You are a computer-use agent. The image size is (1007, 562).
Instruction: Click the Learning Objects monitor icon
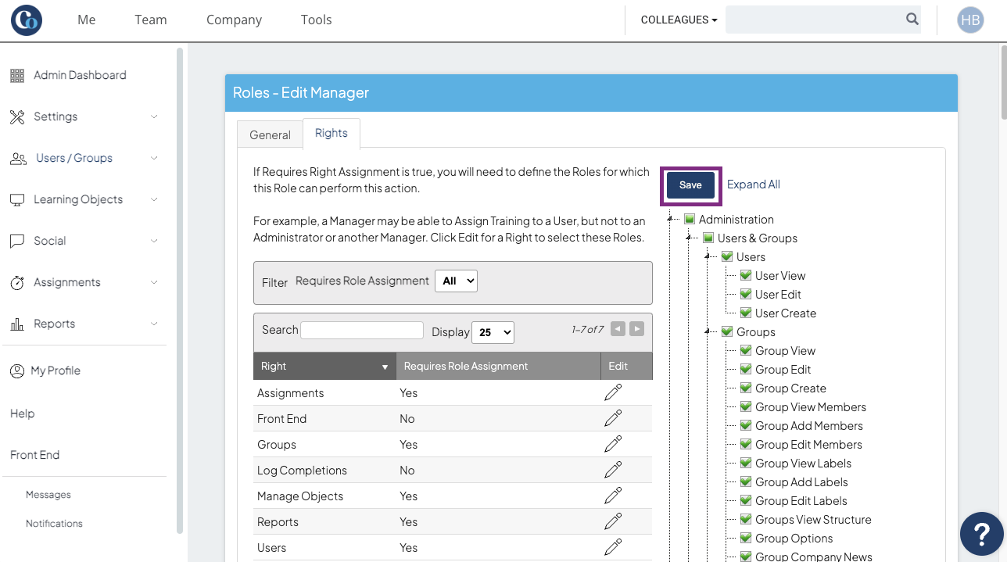(17, 199)
